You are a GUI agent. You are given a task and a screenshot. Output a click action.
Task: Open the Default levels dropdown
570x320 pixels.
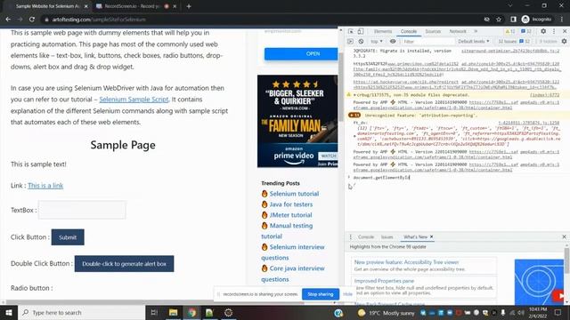[473, 42]
